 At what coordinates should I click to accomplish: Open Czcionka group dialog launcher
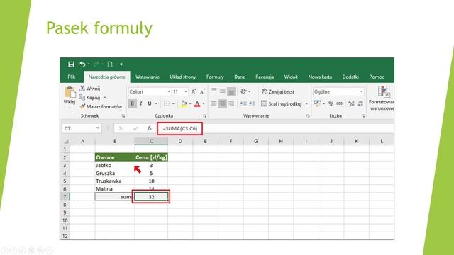coord(205,116)
